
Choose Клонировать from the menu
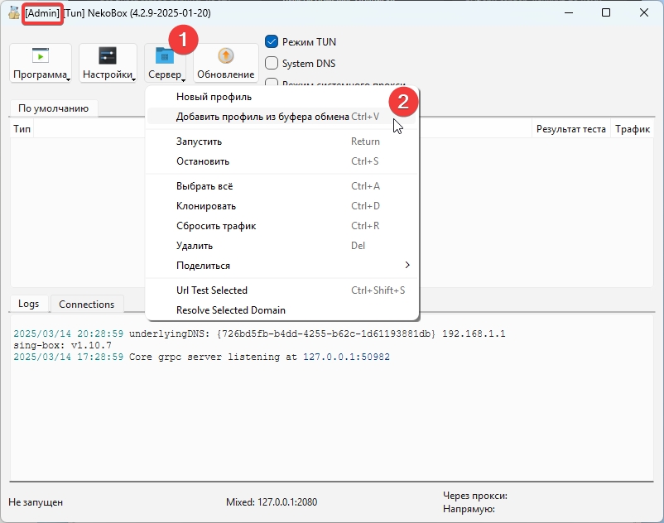coord(206,206)
